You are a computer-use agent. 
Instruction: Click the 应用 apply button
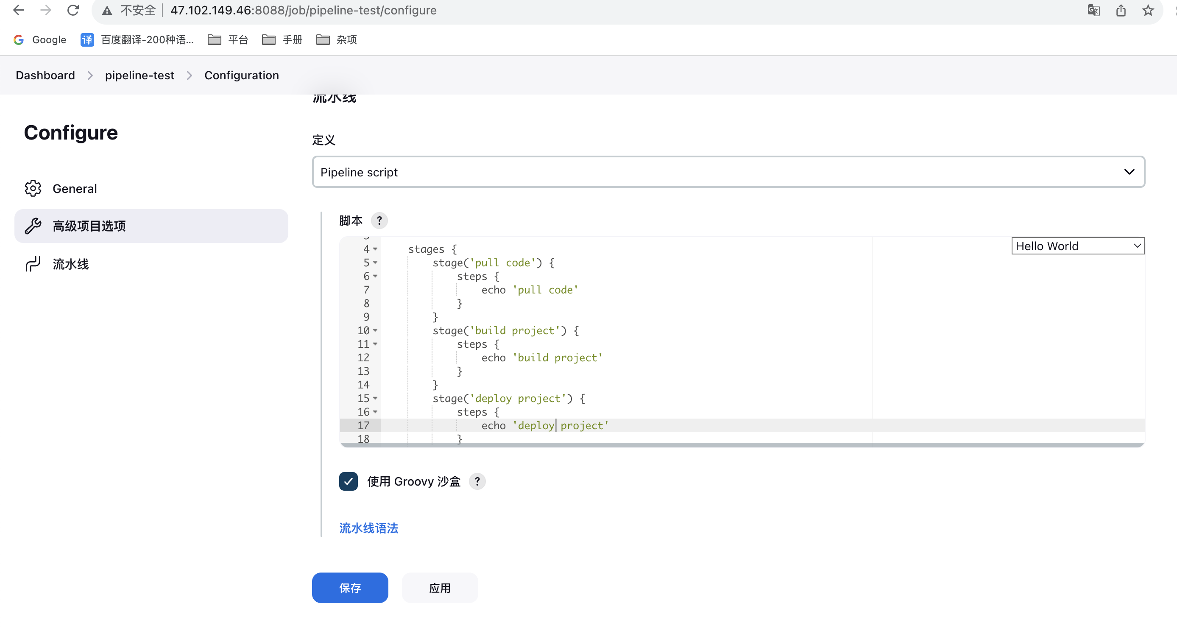coord(441,587)
